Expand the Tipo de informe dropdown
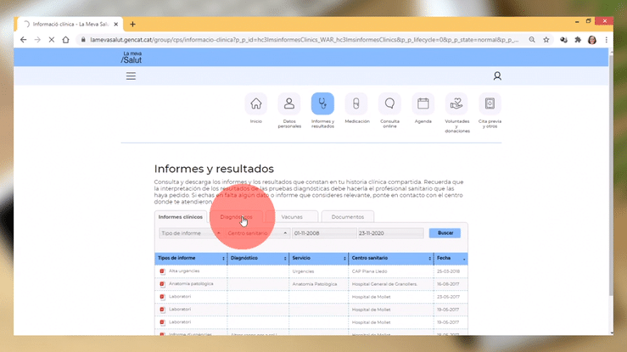Screen dimensions: 627x352 pyautogui.click(x=189, y=233)
